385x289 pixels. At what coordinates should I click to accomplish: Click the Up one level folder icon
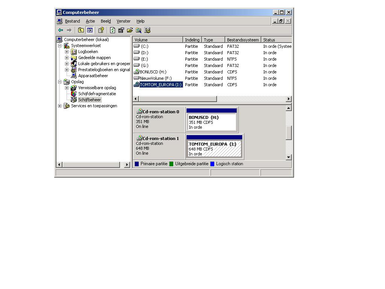coord(81,30)
